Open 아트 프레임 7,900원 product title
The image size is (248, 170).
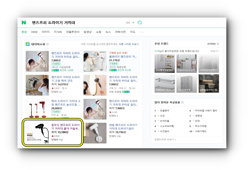123,79
